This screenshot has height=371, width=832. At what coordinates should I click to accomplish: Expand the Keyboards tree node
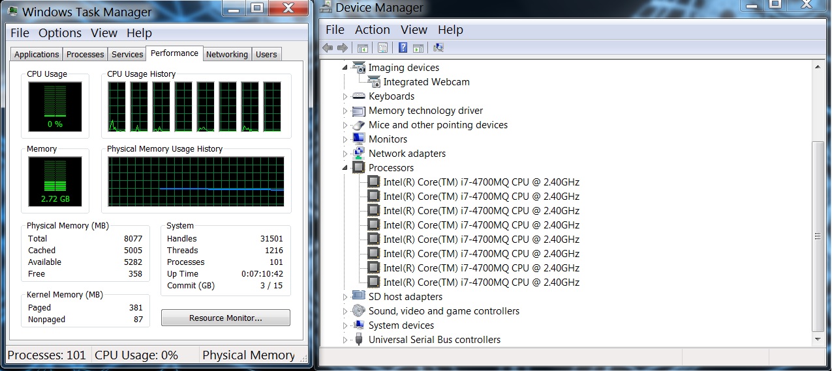point(345,96)
